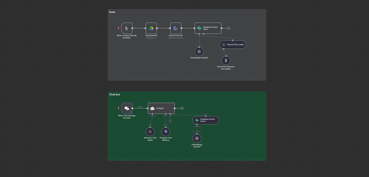This screenshot has height=177, width=369.
Task: Select the Postgres Chat Memory node
Action: [166, 132]
